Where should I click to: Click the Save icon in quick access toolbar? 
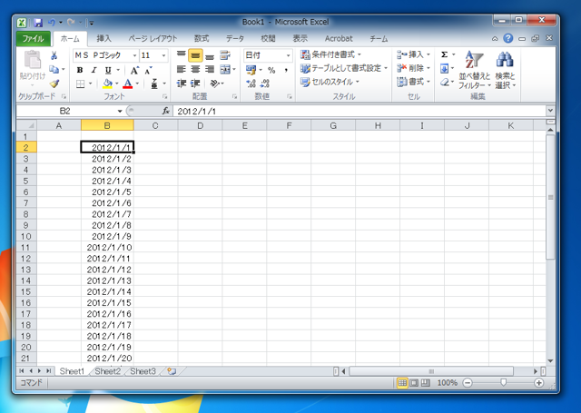coord(38,23)
